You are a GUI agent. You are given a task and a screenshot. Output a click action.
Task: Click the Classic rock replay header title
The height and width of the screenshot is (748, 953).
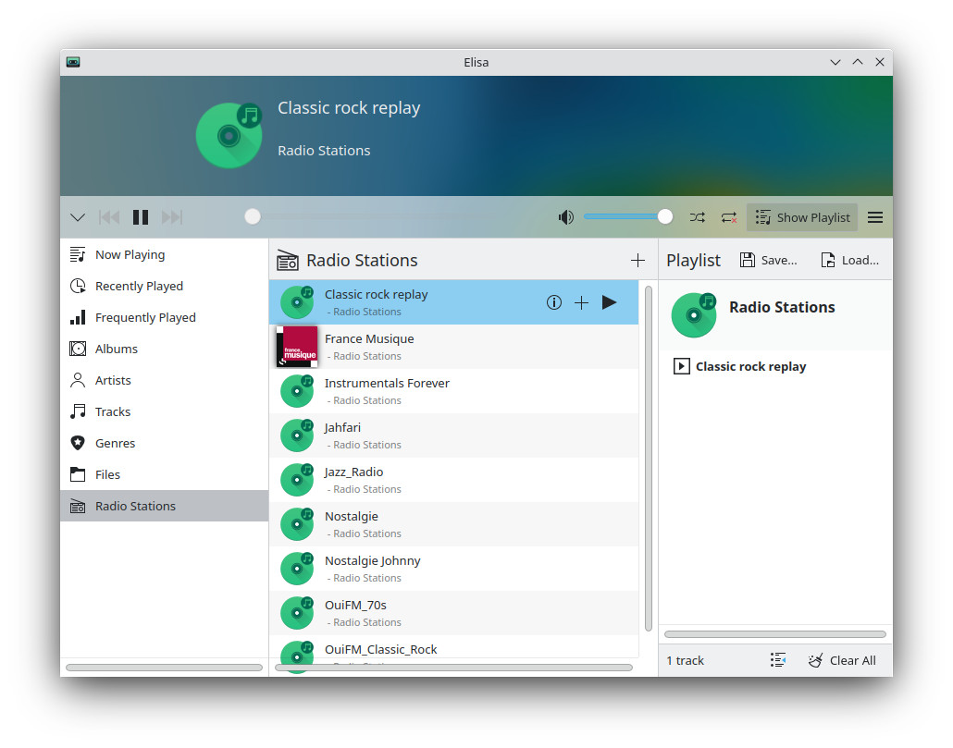[x=349, y=108]
